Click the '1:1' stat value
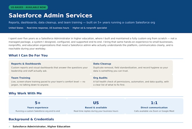This screenshot has width=192, height=129. (x=154, y=103)
